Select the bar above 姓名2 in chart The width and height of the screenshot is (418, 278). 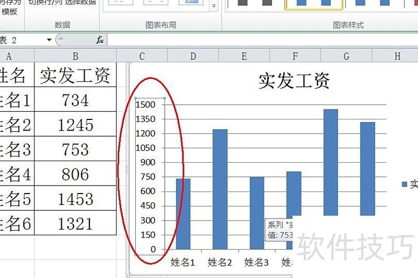pos(220,189)
